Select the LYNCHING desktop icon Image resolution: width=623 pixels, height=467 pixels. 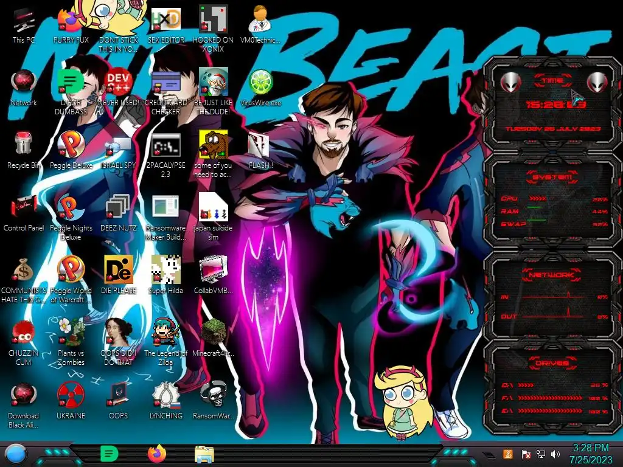[165, 401]
